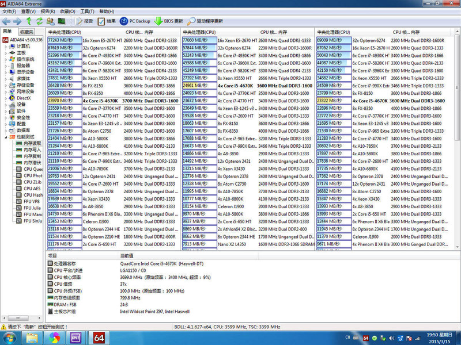Open Windows Explorer folder on the taskbar

click(x=32, y=336)
